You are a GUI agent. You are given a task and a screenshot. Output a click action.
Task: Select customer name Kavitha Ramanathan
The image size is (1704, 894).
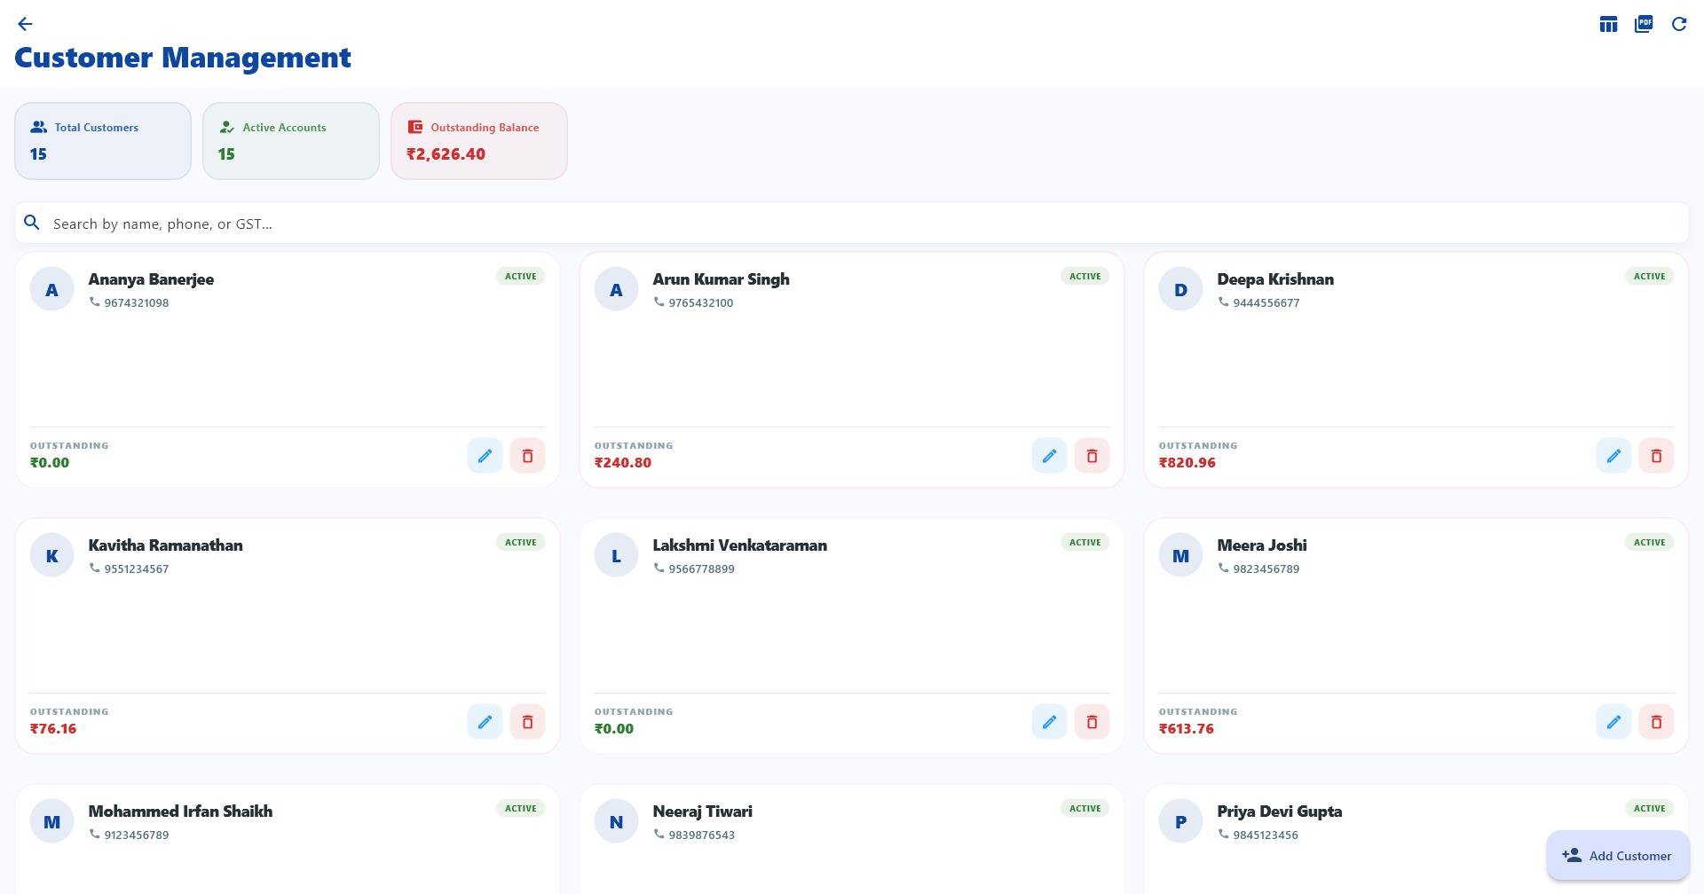point(166,545)
